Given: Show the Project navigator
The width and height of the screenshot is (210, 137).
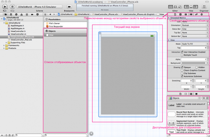Looking at the screenshot, I should pos(6,14).
